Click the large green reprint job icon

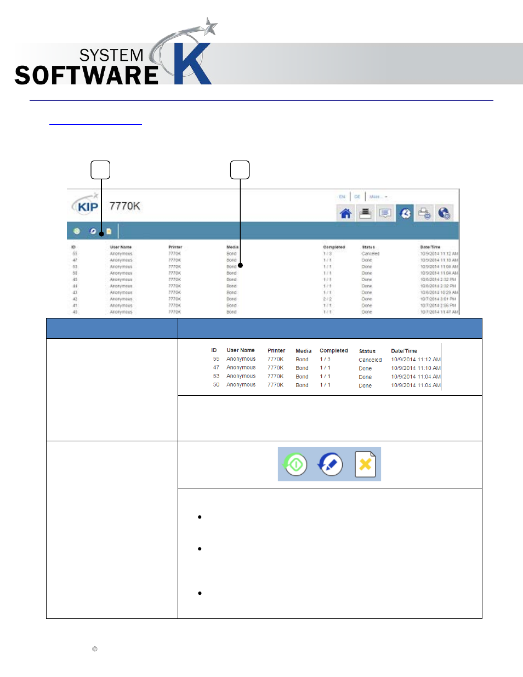295,465
